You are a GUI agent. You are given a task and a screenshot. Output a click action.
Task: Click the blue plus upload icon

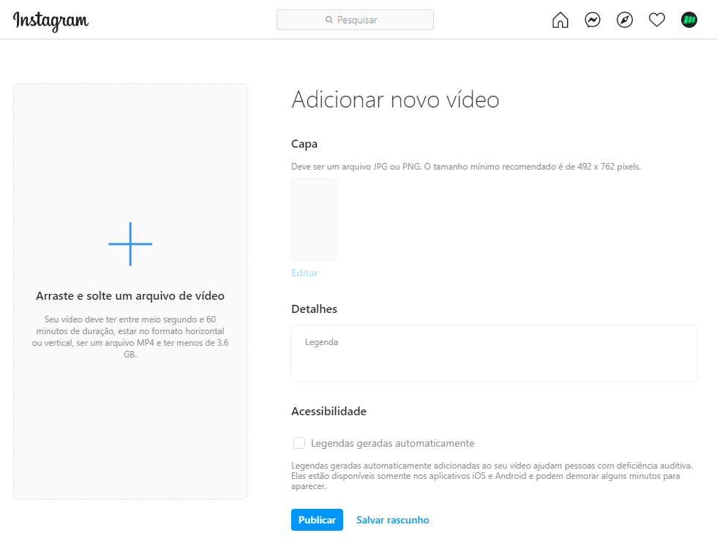coord(130,244)
